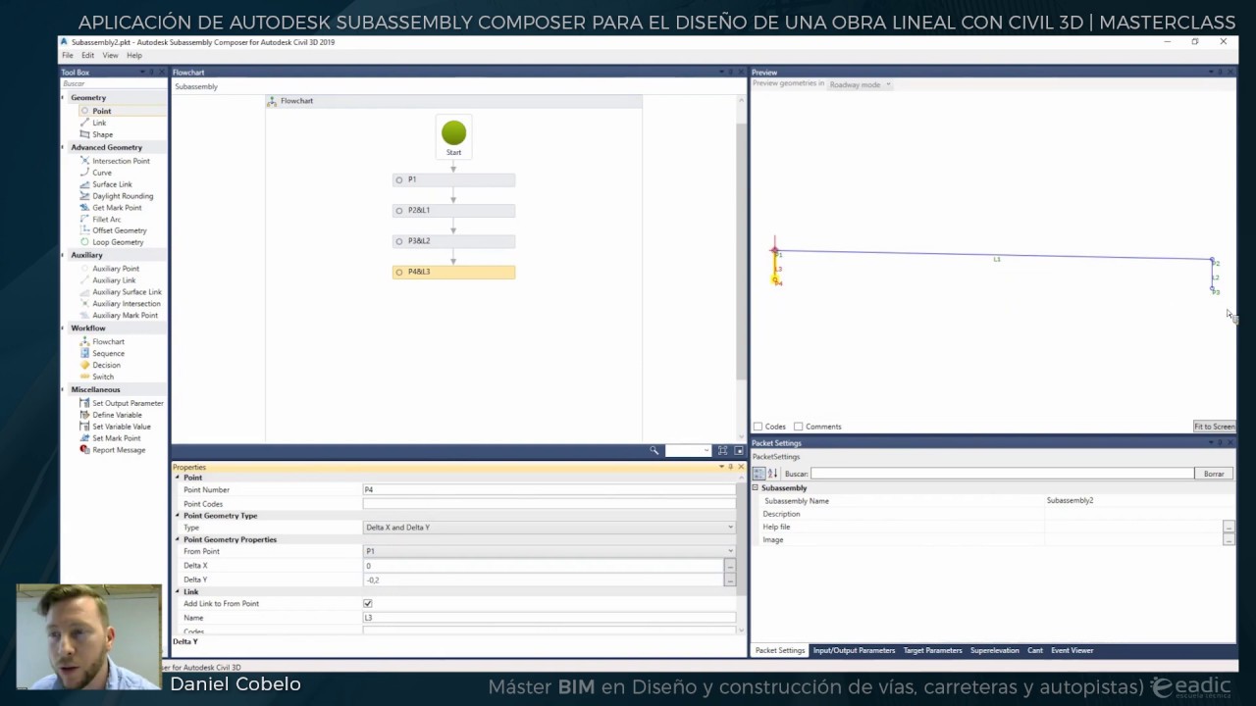Viewport: 1256px width, 706px height.
Task: Click the alphabetical sort icon in Packet Settings
Action: point(772,474)
